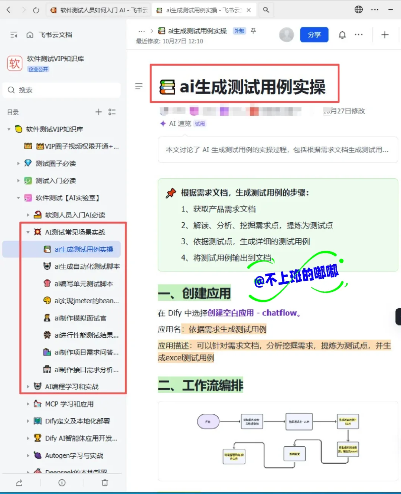Reload the page with the refresh icon
This screenshot has height=494, width=401.
[x=36, y=10]
